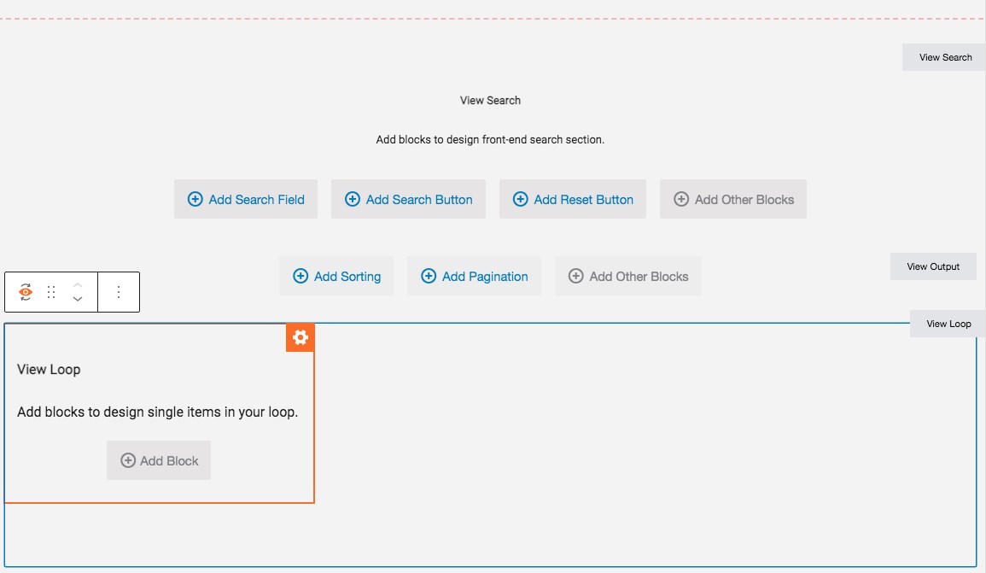The height and width of the screenshot is (573, 986).
Task: Move block down with the down chevron
Action: point(78,300)
